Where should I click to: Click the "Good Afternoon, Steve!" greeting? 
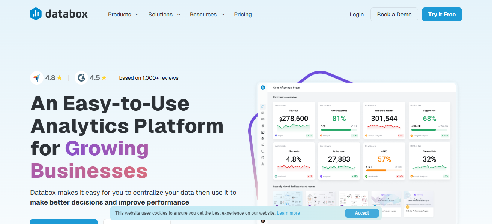pyautogui.click(x=287, y=88)
